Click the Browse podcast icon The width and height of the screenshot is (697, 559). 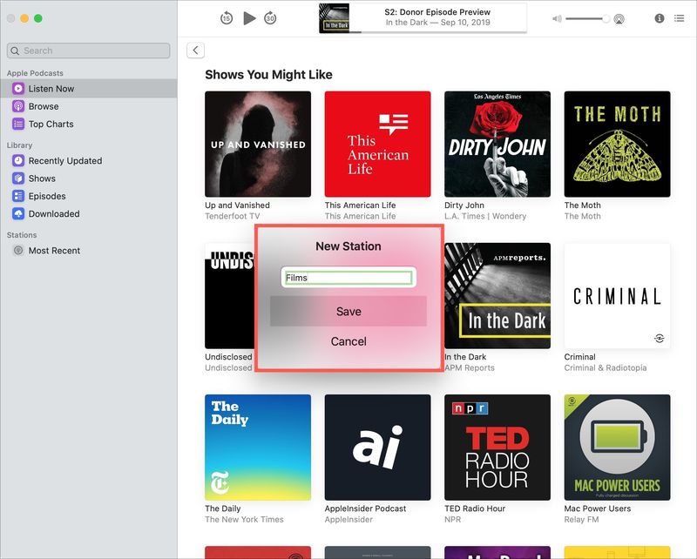point(18,106)
